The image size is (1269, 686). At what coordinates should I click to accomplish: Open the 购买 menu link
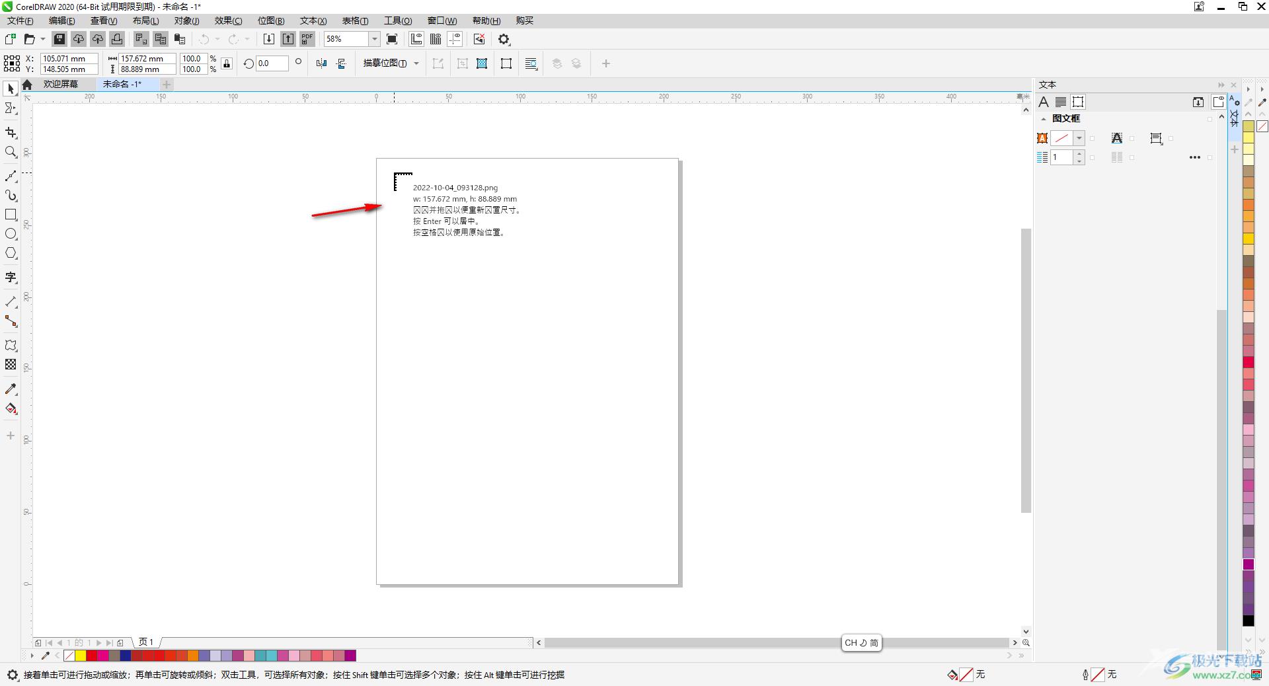point(525,20)
